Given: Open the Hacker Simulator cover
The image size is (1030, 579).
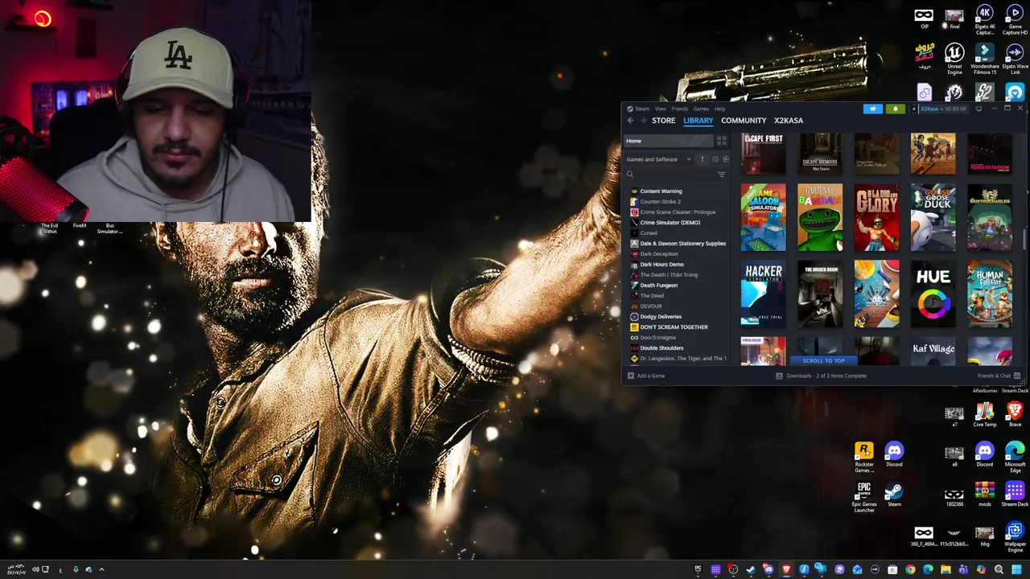Looking at the screenshot, I should click(763, 294).
